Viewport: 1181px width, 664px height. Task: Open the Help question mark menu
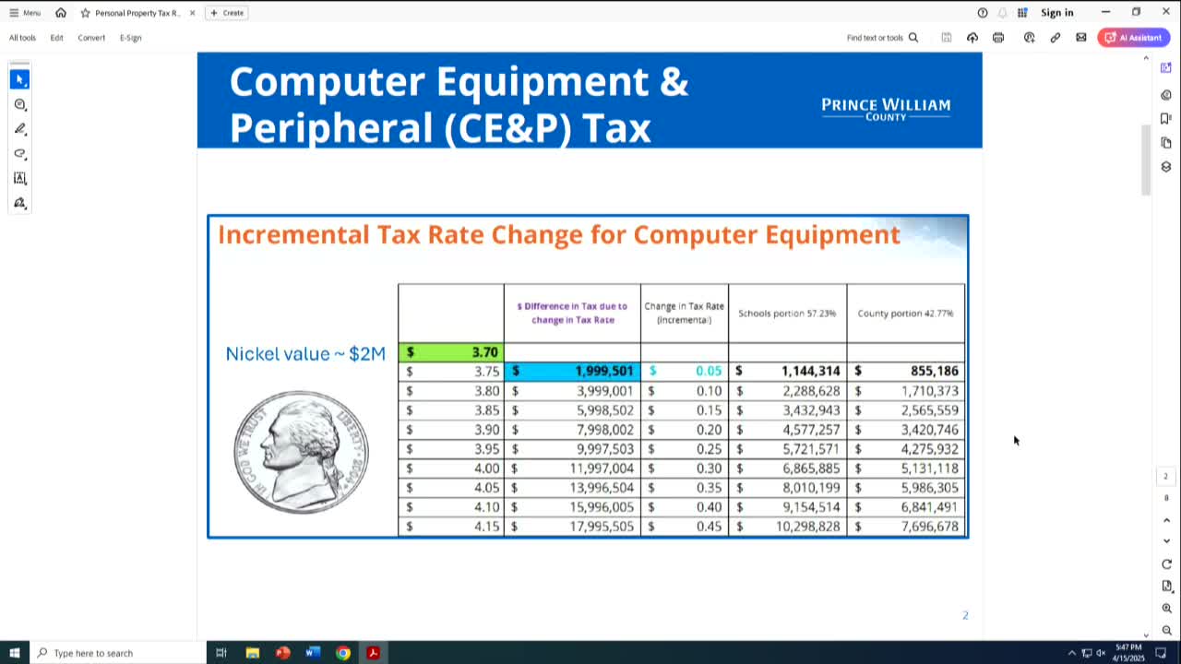tap(983, 13)
